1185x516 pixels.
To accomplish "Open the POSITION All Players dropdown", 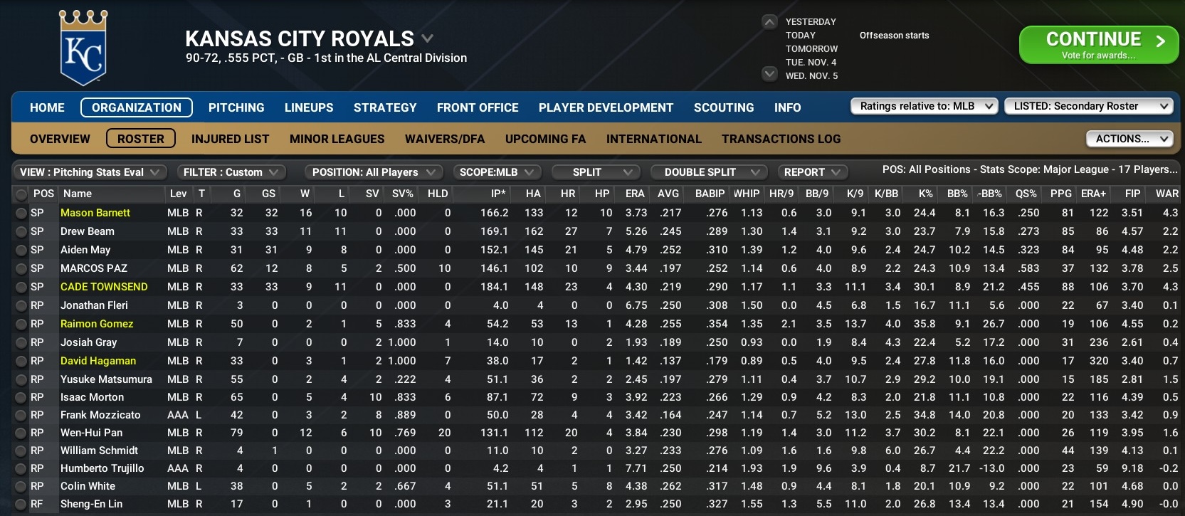I will coord(374,172).
